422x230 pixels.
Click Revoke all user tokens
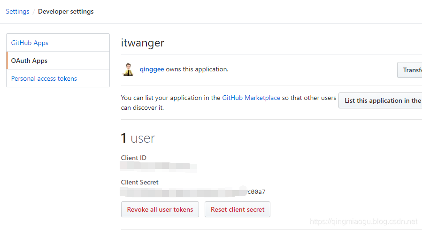(160, 209)
